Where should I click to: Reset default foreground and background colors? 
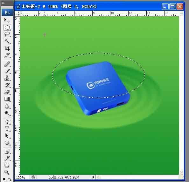click(4, 179)
